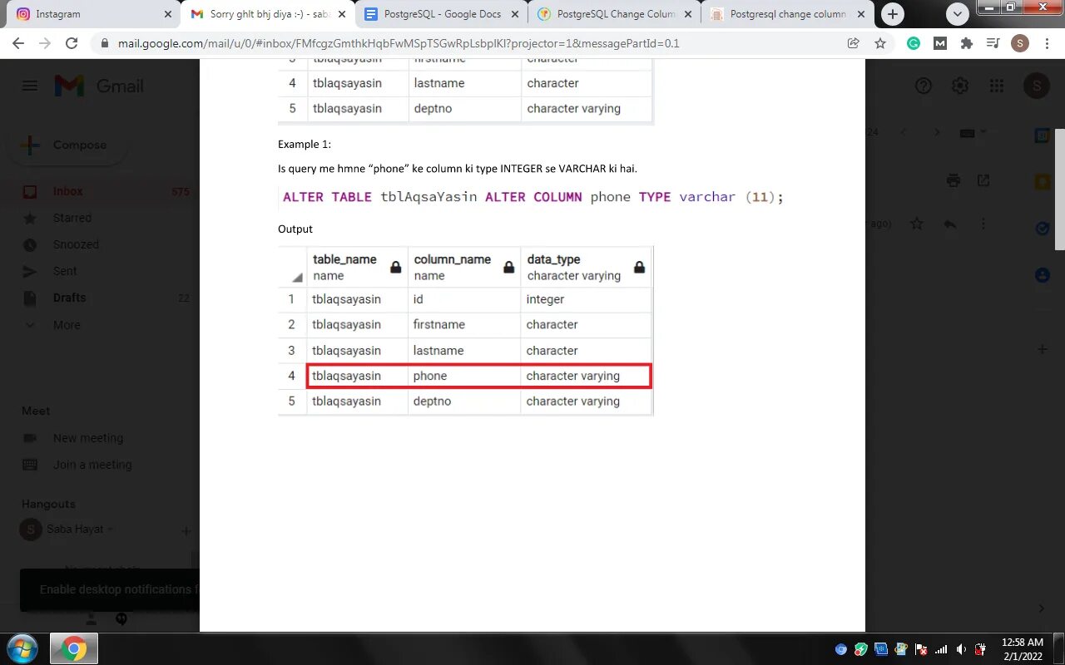Share this page from the address bar
Image resolution: width=1065 pixels, height=665 pixels.
click(x=854, y=43)
